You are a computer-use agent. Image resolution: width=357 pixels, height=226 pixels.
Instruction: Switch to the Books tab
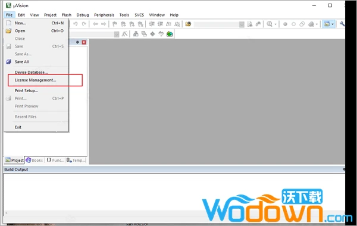35,160
